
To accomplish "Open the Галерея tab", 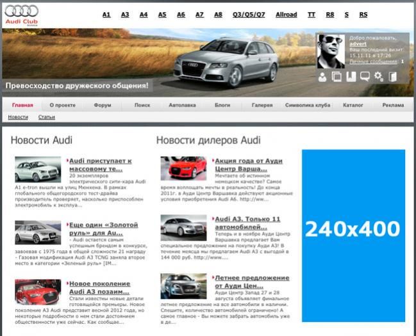I will (x=262, y=105).
